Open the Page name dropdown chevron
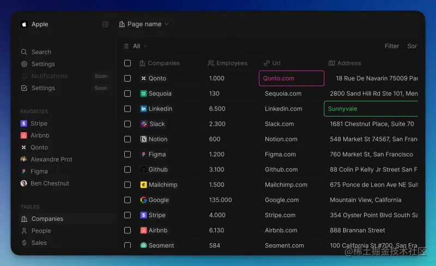Image resolution: width=436 pixels, height=266 pixels. point(167,24)
